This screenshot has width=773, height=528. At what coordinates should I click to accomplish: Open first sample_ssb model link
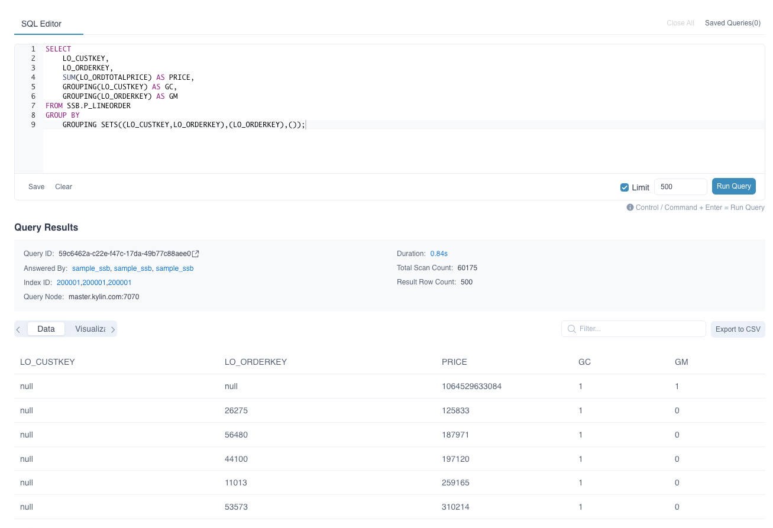point(91,268)
